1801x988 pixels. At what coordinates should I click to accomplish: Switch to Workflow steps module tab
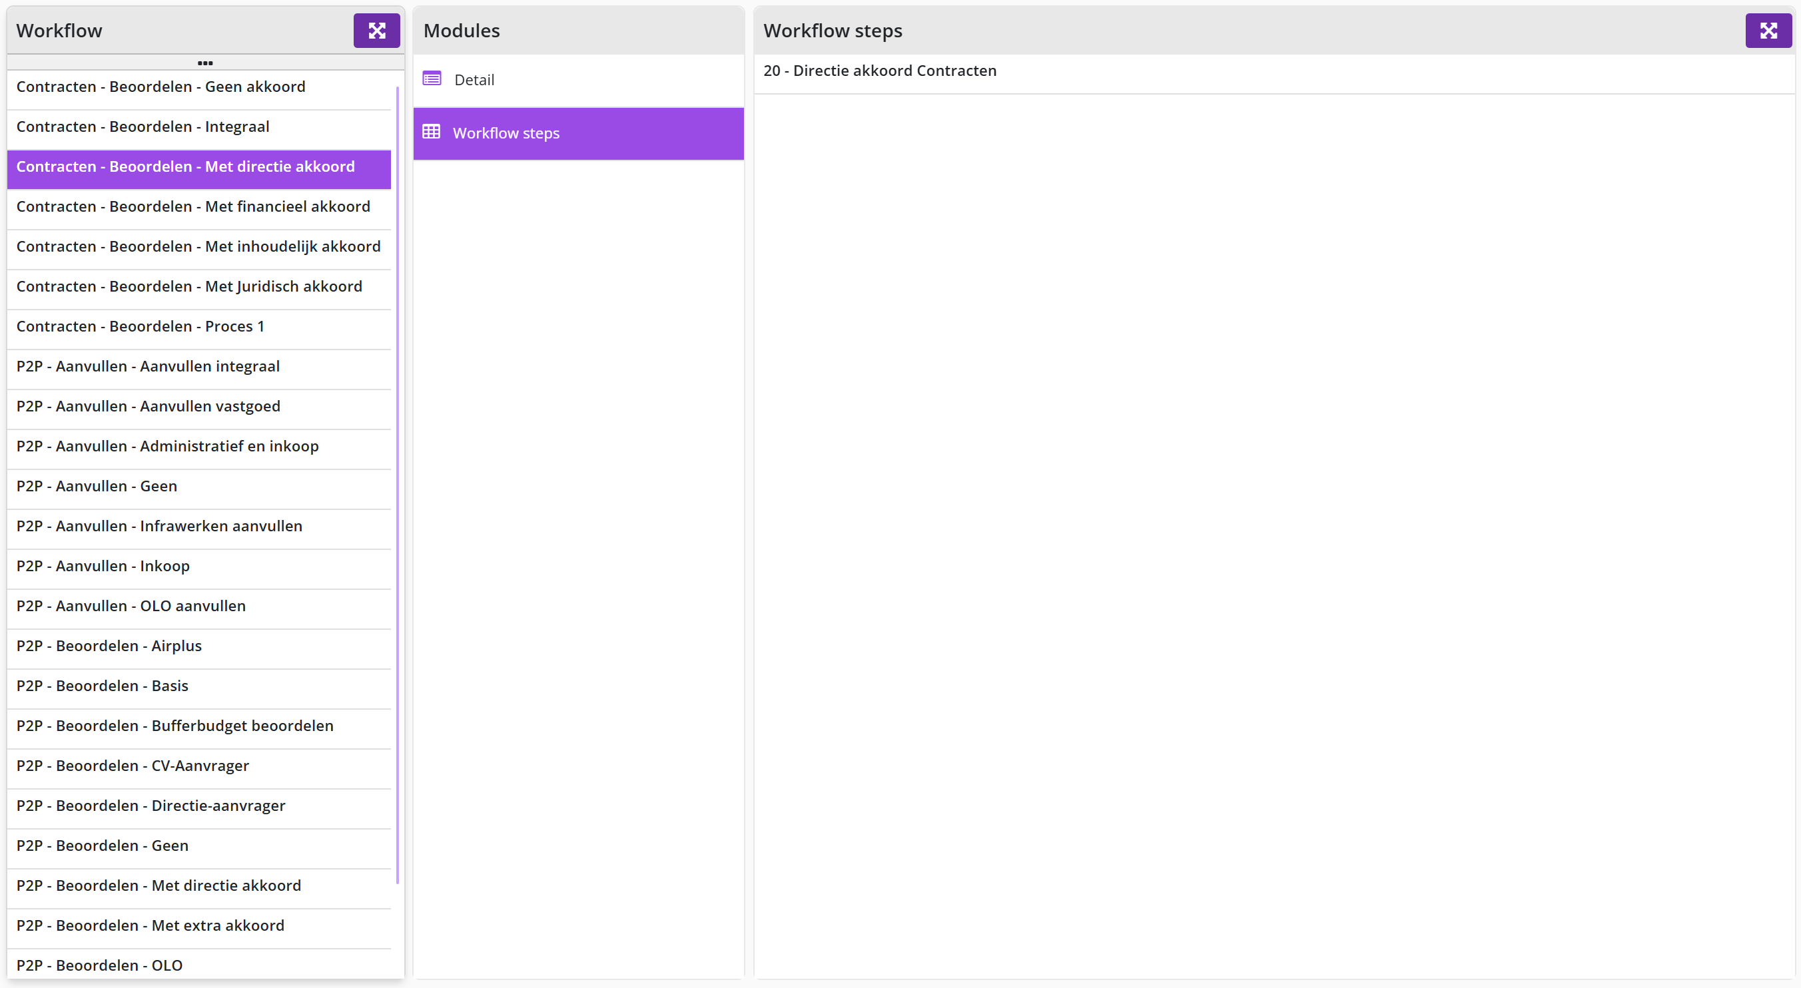[x=578, y=133]
